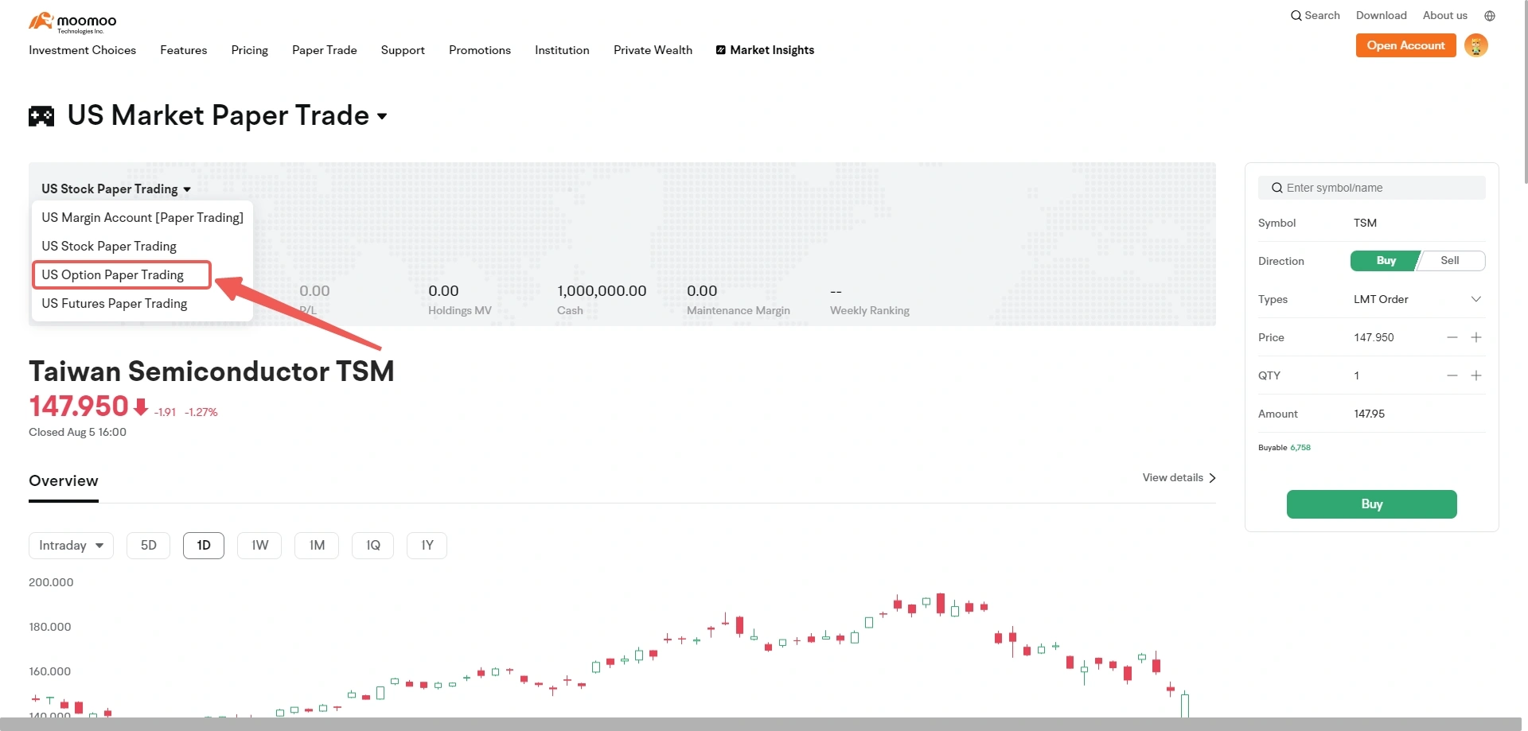Increase the Price with plus icon
Screen dimensions: 1528x731
(1476, 337)
